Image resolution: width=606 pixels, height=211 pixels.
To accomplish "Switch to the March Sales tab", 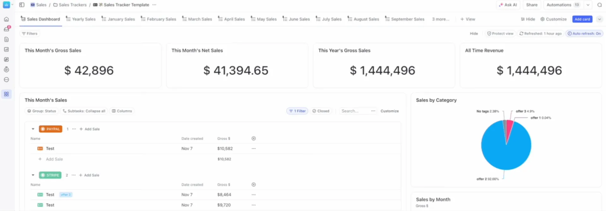I will coord(197,19).
